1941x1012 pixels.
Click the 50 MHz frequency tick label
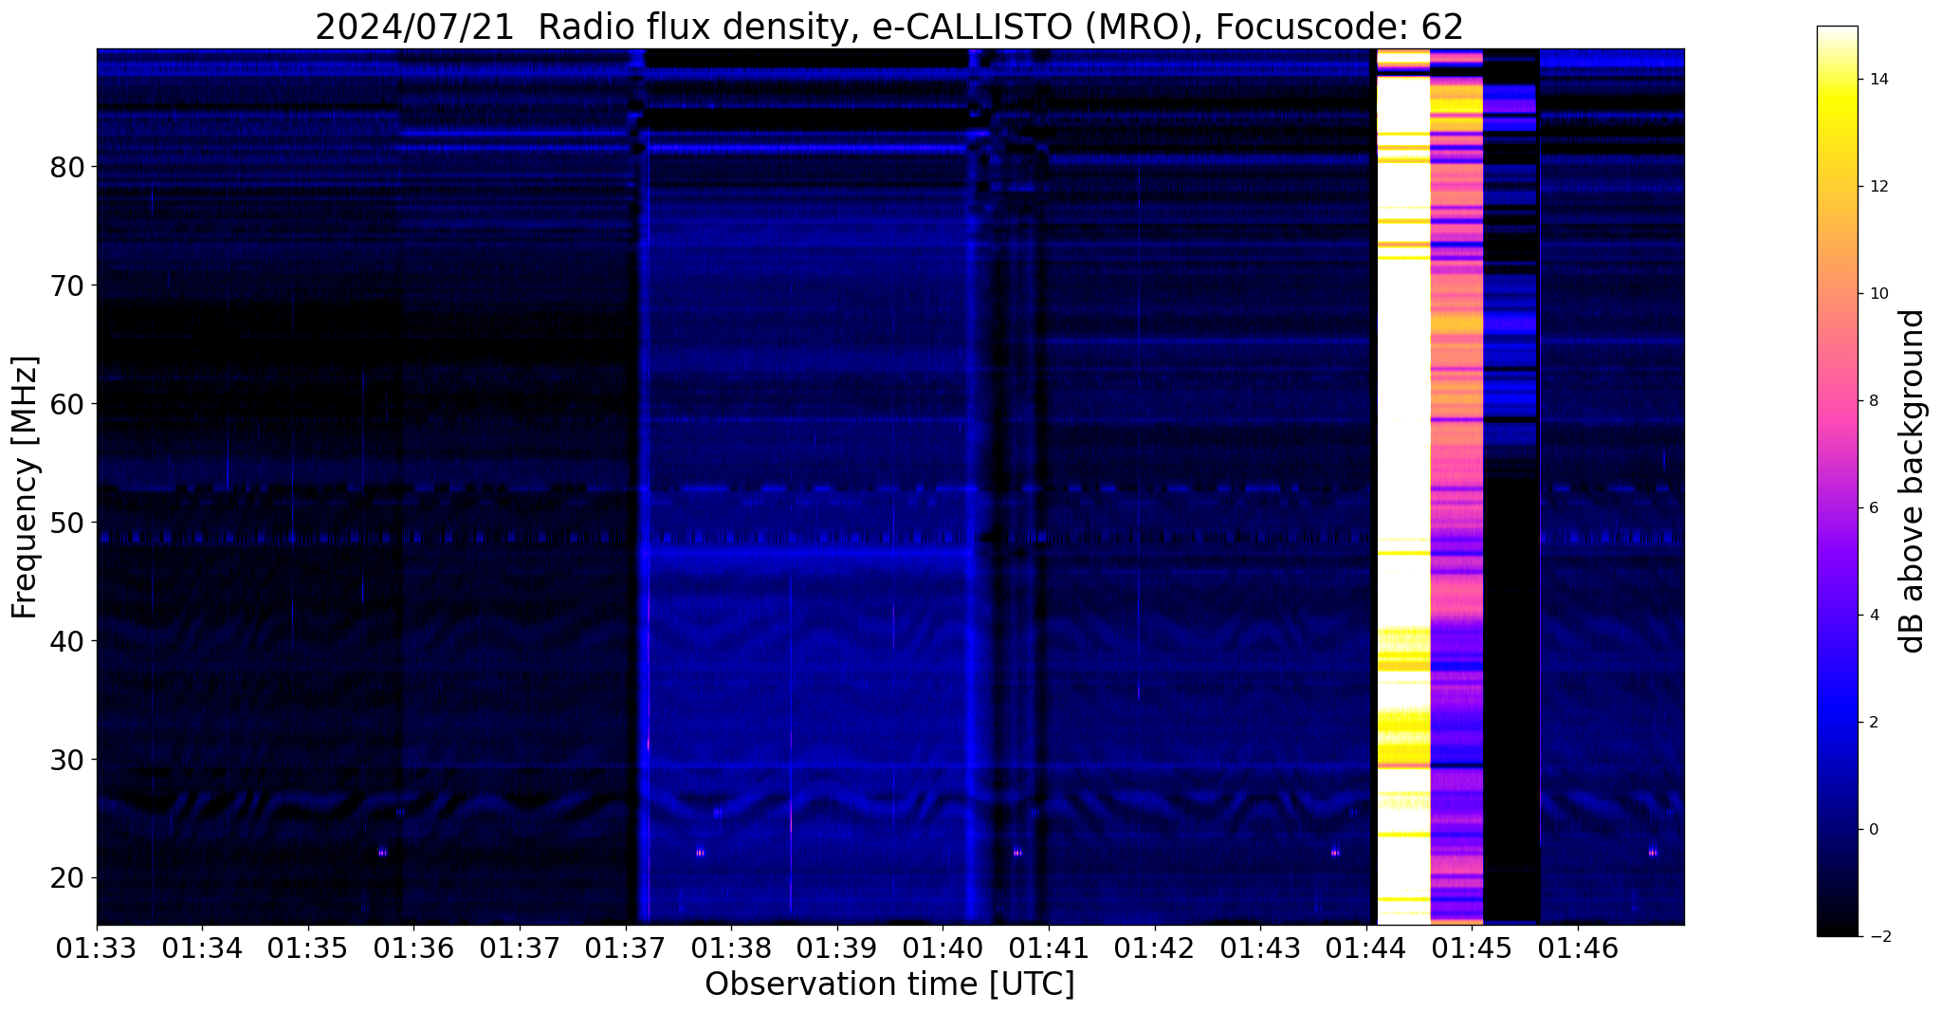(x=67, y=523)
